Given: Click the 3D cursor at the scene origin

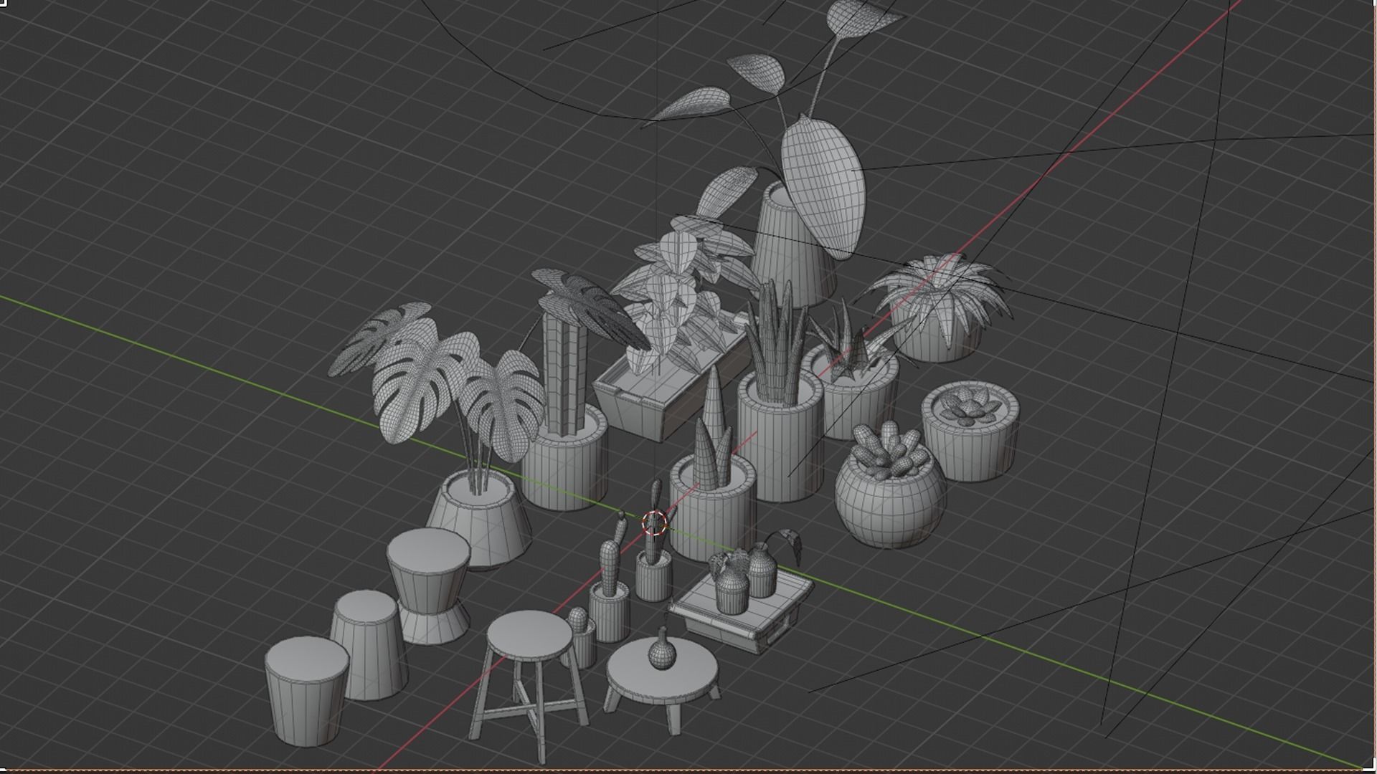Looking at the screenshot, I should click(653, 522).
